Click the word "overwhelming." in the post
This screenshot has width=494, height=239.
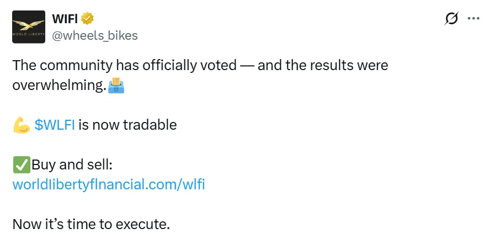(x=59, y=86)
